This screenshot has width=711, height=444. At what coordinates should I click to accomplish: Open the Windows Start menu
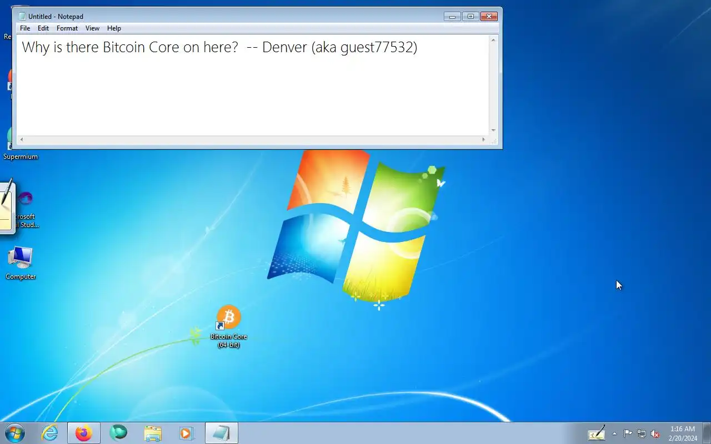click(15, 433)
